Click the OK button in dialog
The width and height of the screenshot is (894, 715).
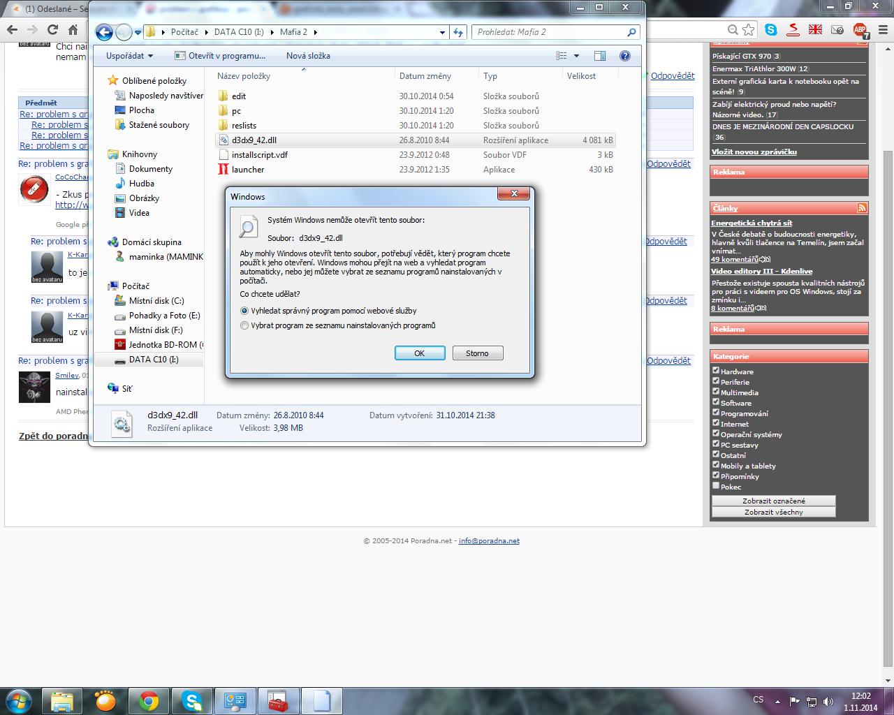point(420,353)
